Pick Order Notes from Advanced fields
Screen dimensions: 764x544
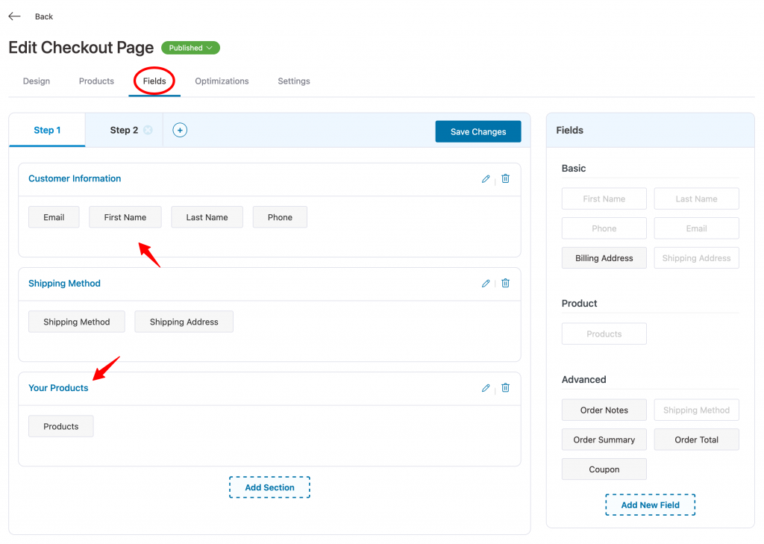click(x=604, y=410)
